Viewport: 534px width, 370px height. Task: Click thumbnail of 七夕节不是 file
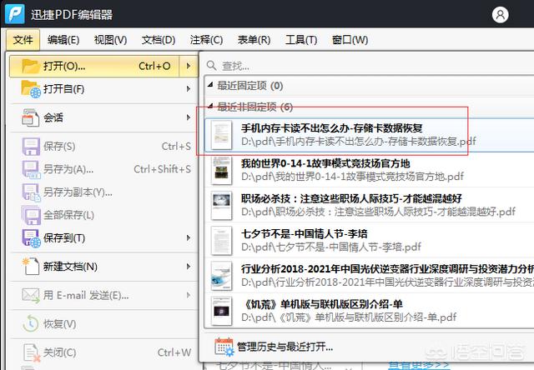click(221, 241)
